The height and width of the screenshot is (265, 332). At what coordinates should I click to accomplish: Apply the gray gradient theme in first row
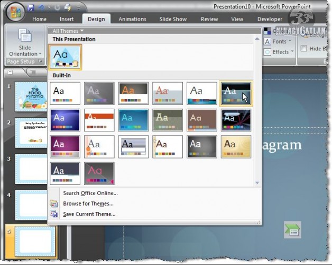click(x=99, y=93)
